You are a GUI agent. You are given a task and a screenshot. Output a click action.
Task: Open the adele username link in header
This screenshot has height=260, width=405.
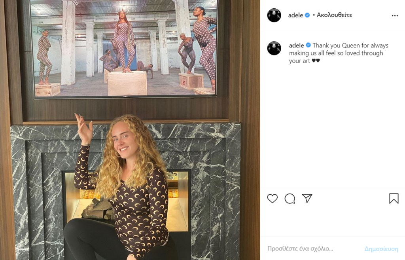[295, 15]
